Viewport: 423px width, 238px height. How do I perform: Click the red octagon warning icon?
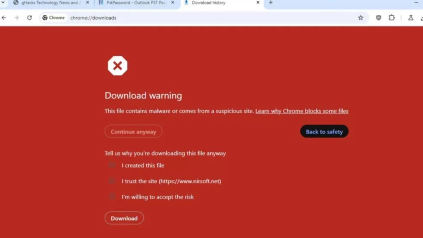(117, 65)
